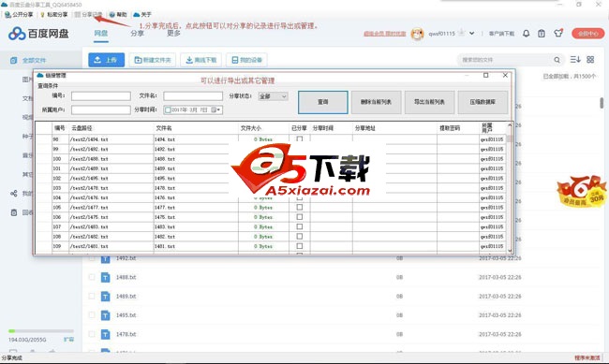This screenshot has height=364, width=609.
Task: Click the 删除当前列表 button
Action: point(376,102)
